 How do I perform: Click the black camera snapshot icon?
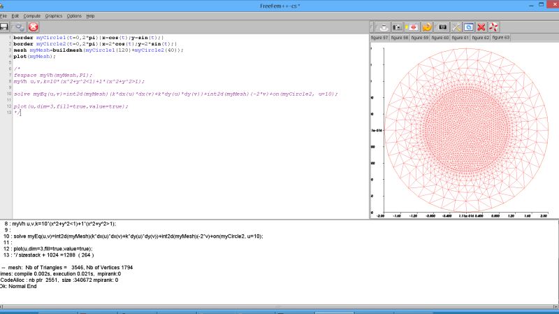point(442,27)
